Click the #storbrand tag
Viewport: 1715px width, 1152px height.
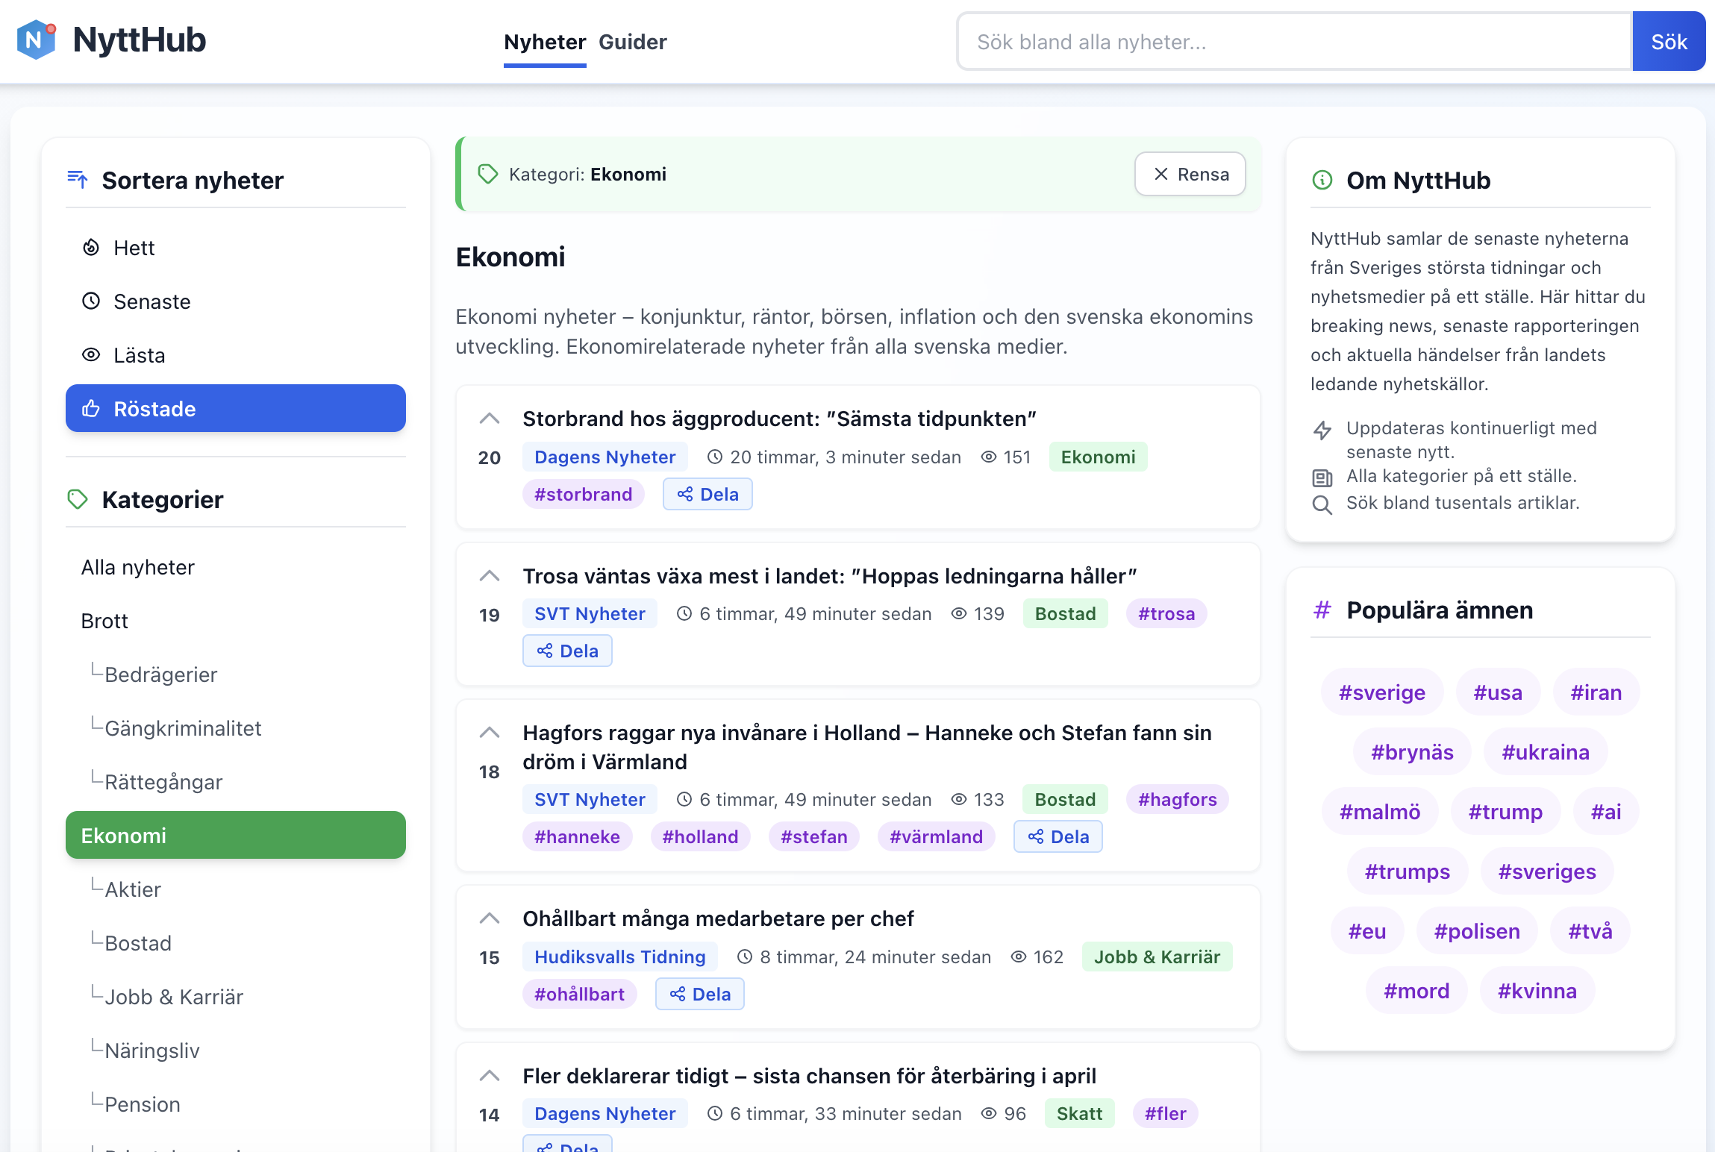[583, 494]
